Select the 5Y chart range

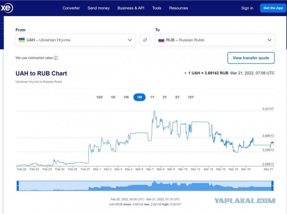tap(177, 97)
